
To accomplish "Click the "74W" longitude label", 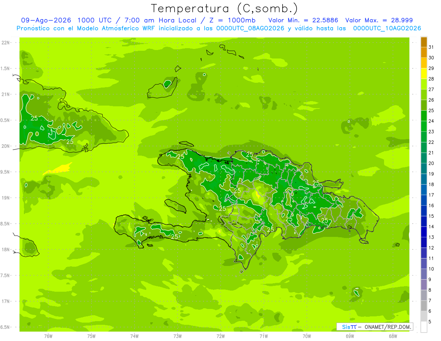I will tap(135, 336).
